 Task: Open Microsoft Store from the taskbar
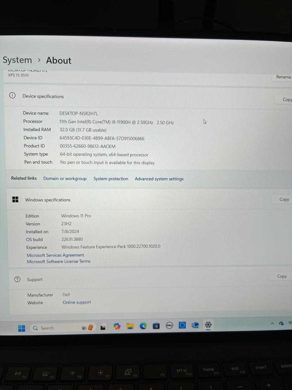[156, 325]
